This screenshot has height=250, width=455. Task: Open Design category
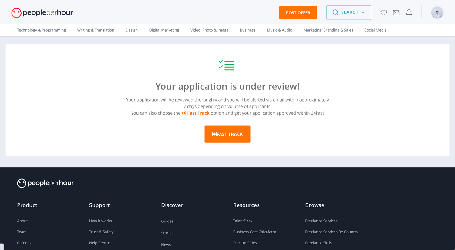[x=132, y=30]
